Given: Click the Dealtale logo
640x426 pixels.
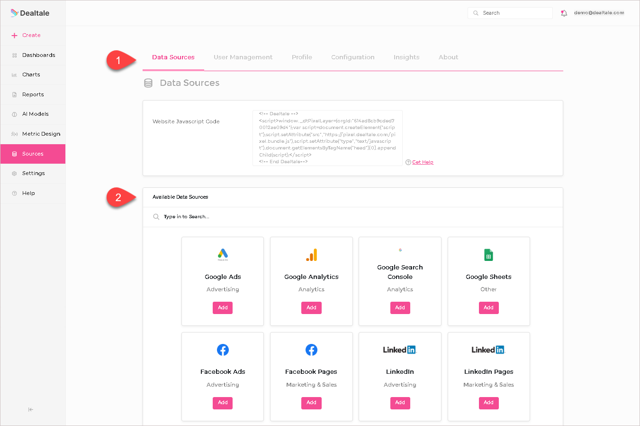Looking at the screenshot, I should (x=30, y=13).
